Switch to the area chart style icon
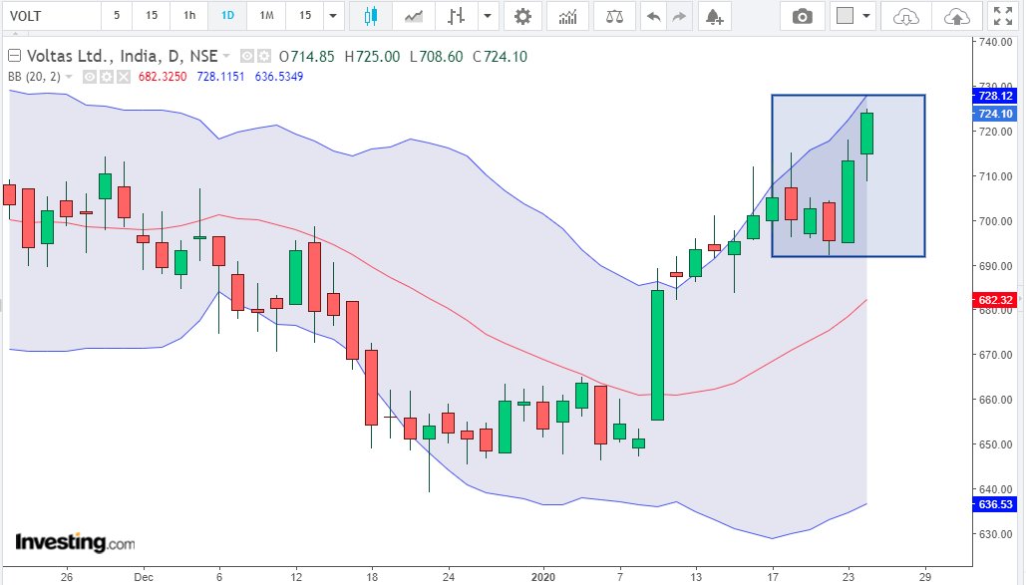This screenshot has width=1026, height=585. point(414,16)
